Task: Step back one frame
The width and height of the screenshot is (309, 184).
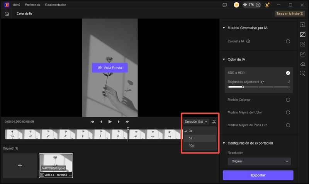Action: (101, 122)
